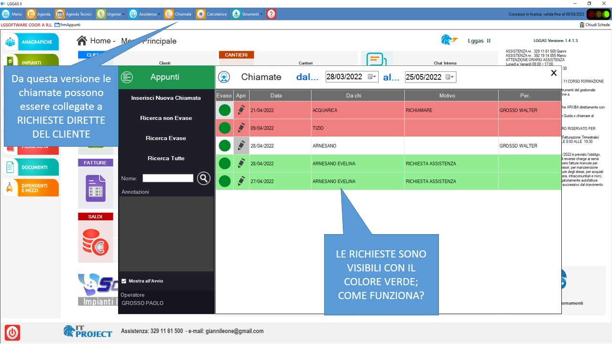Open the ACQUARICA call with pencil icon
The width and height of the screenshot is (612, 344).
(241, 110)
